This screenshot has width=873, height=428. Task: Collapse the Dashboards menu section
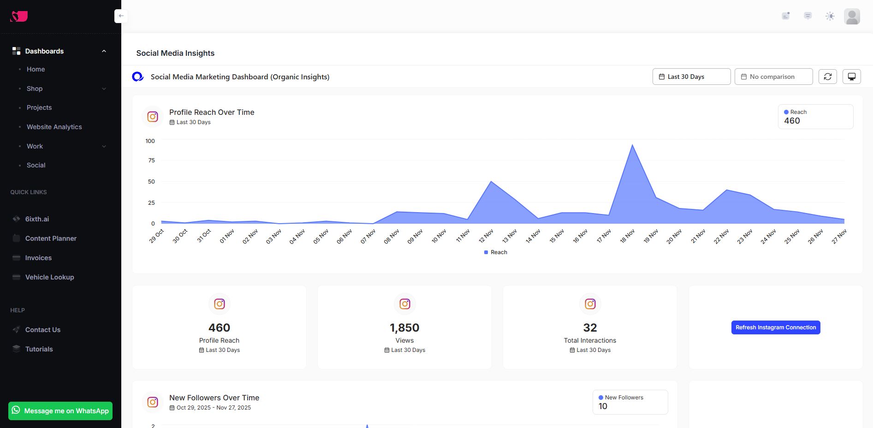(x=104, y=51)
